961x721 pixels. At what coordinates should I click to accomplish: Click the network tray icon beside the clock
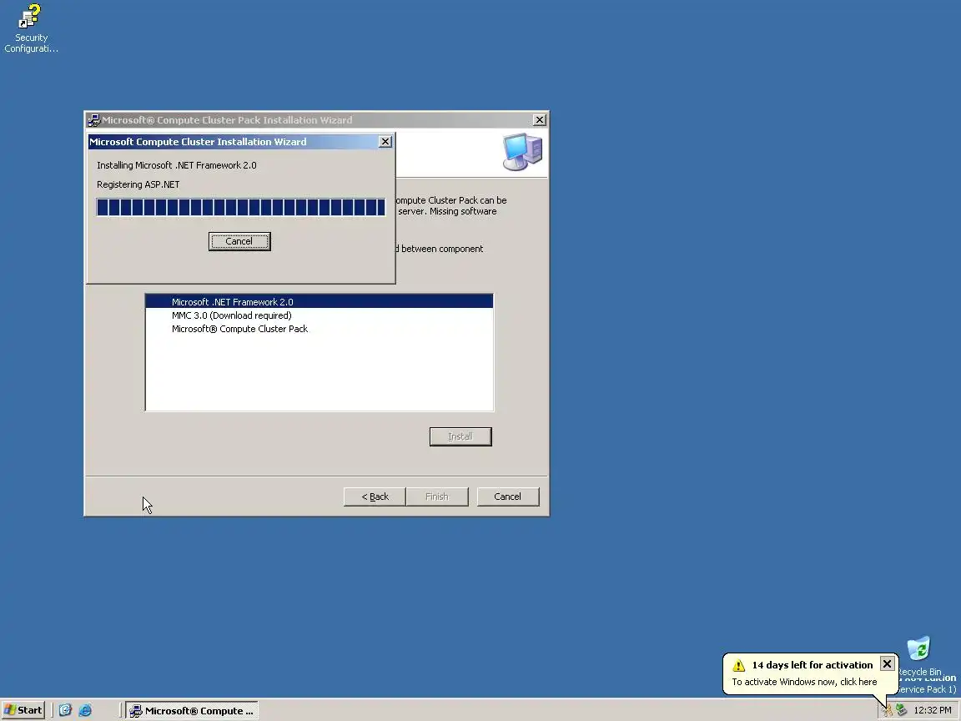point(901,710)
